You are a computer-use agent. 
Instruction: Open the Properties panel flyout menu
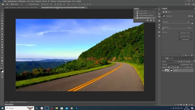tap(194, 9)
